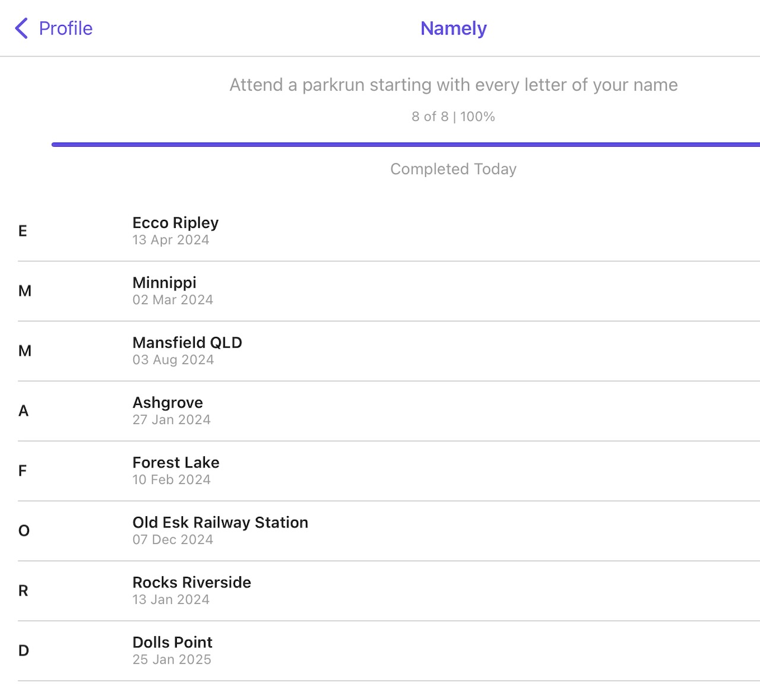Viewport: 760px width, 692px height.
Task: Click the letter F marker
Action: point(23,471)
